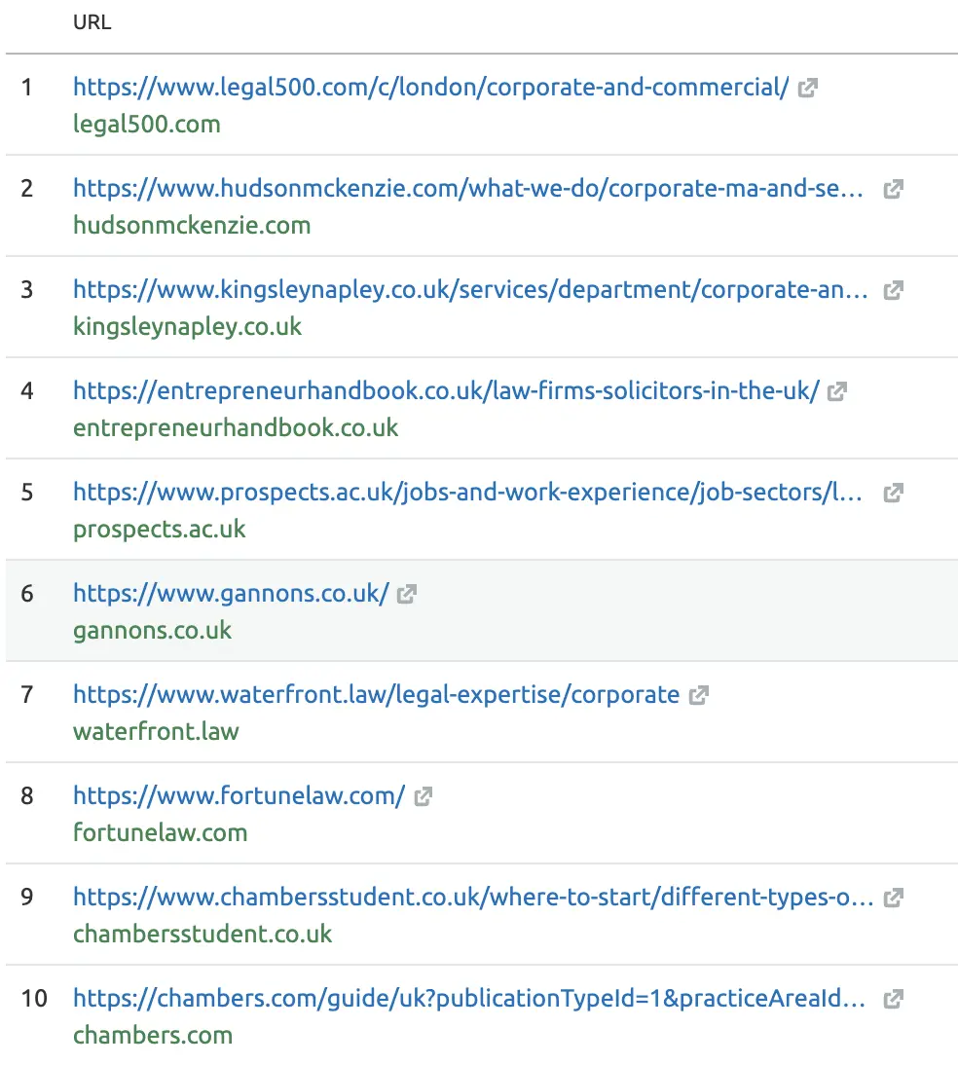Open the chambersstudent.co.uk where-to-start URL

(x=473, y=897)
